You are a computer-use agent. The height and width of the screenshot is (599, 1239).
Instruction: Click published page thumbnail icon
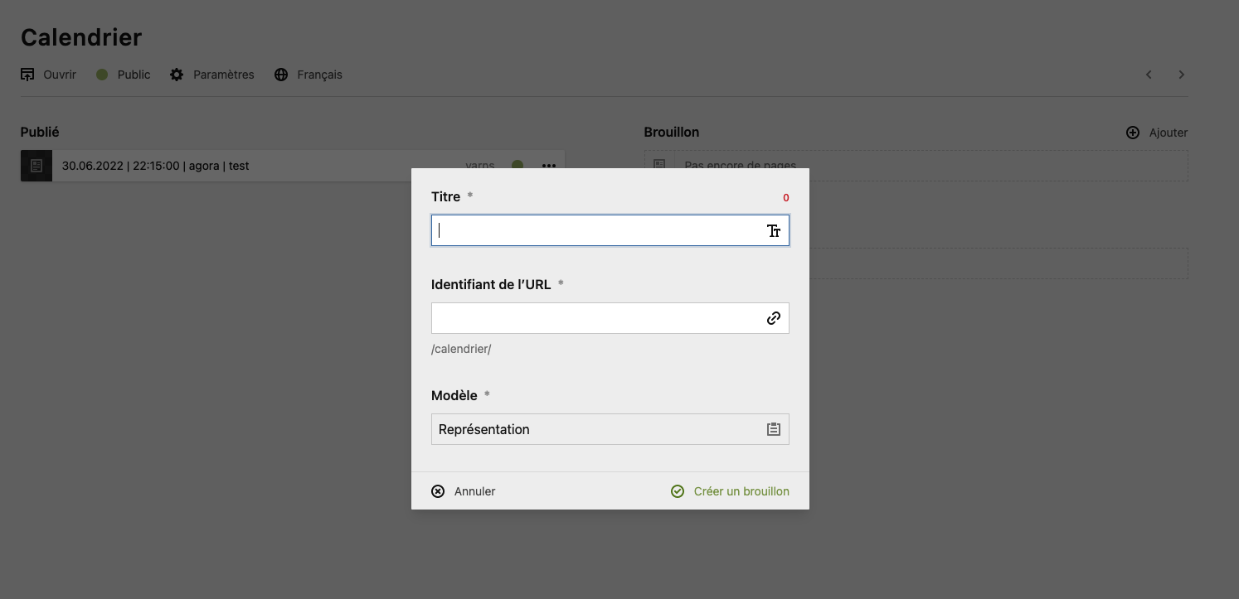pyautogui.click(x=36, y=166)
